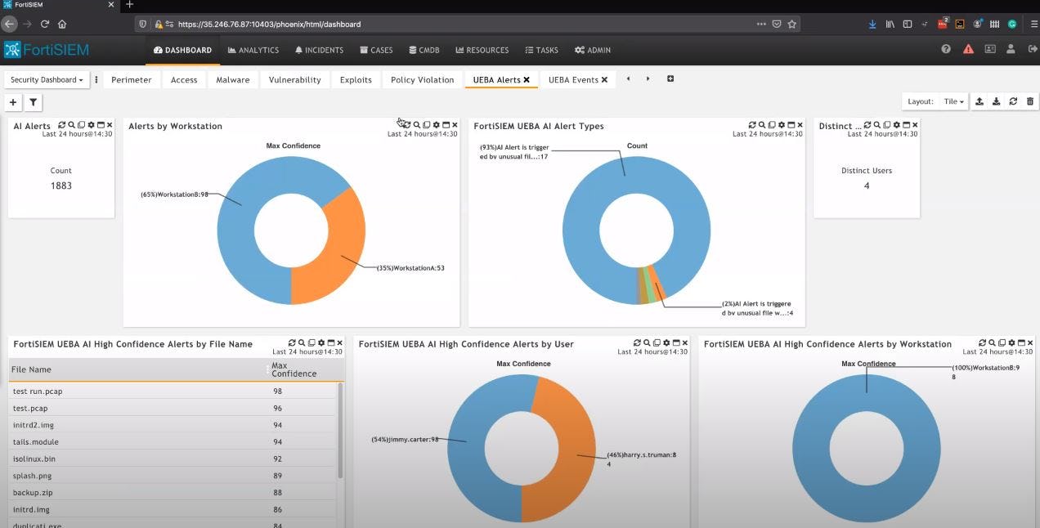Maximize High Confidence Alerts by Workstation widget
Viewport: 1040px width, 528px height.
[1021, 343]
